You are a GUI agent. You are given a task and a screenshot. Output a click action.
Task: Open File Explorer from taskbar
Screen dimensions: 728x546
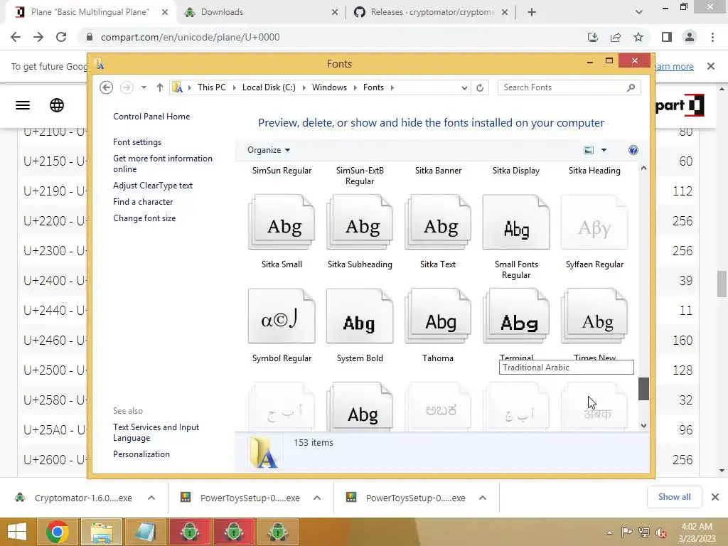[101, 532]
